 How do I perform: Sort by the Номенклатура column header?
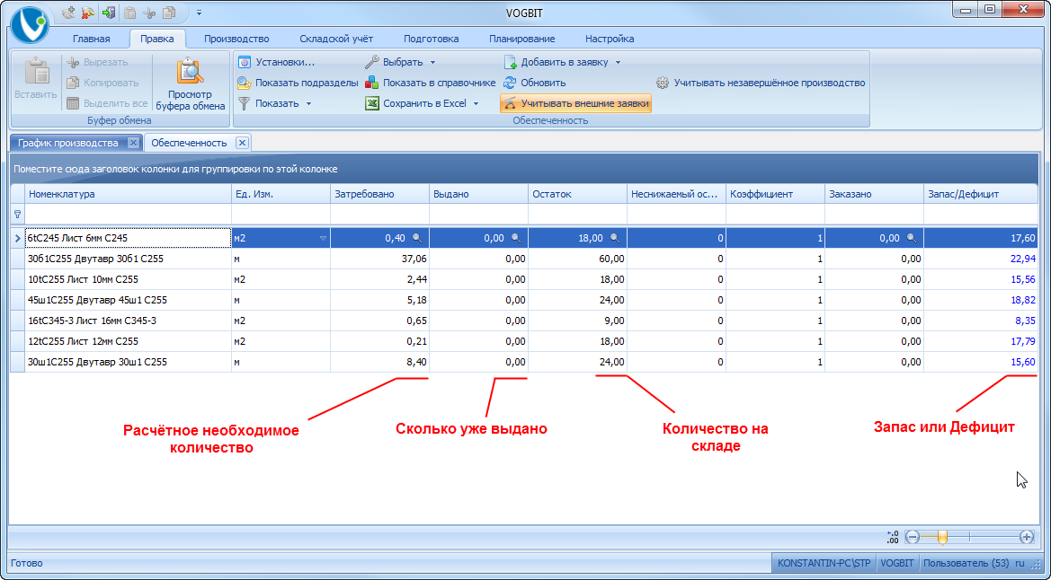click(x=128, y=194)
